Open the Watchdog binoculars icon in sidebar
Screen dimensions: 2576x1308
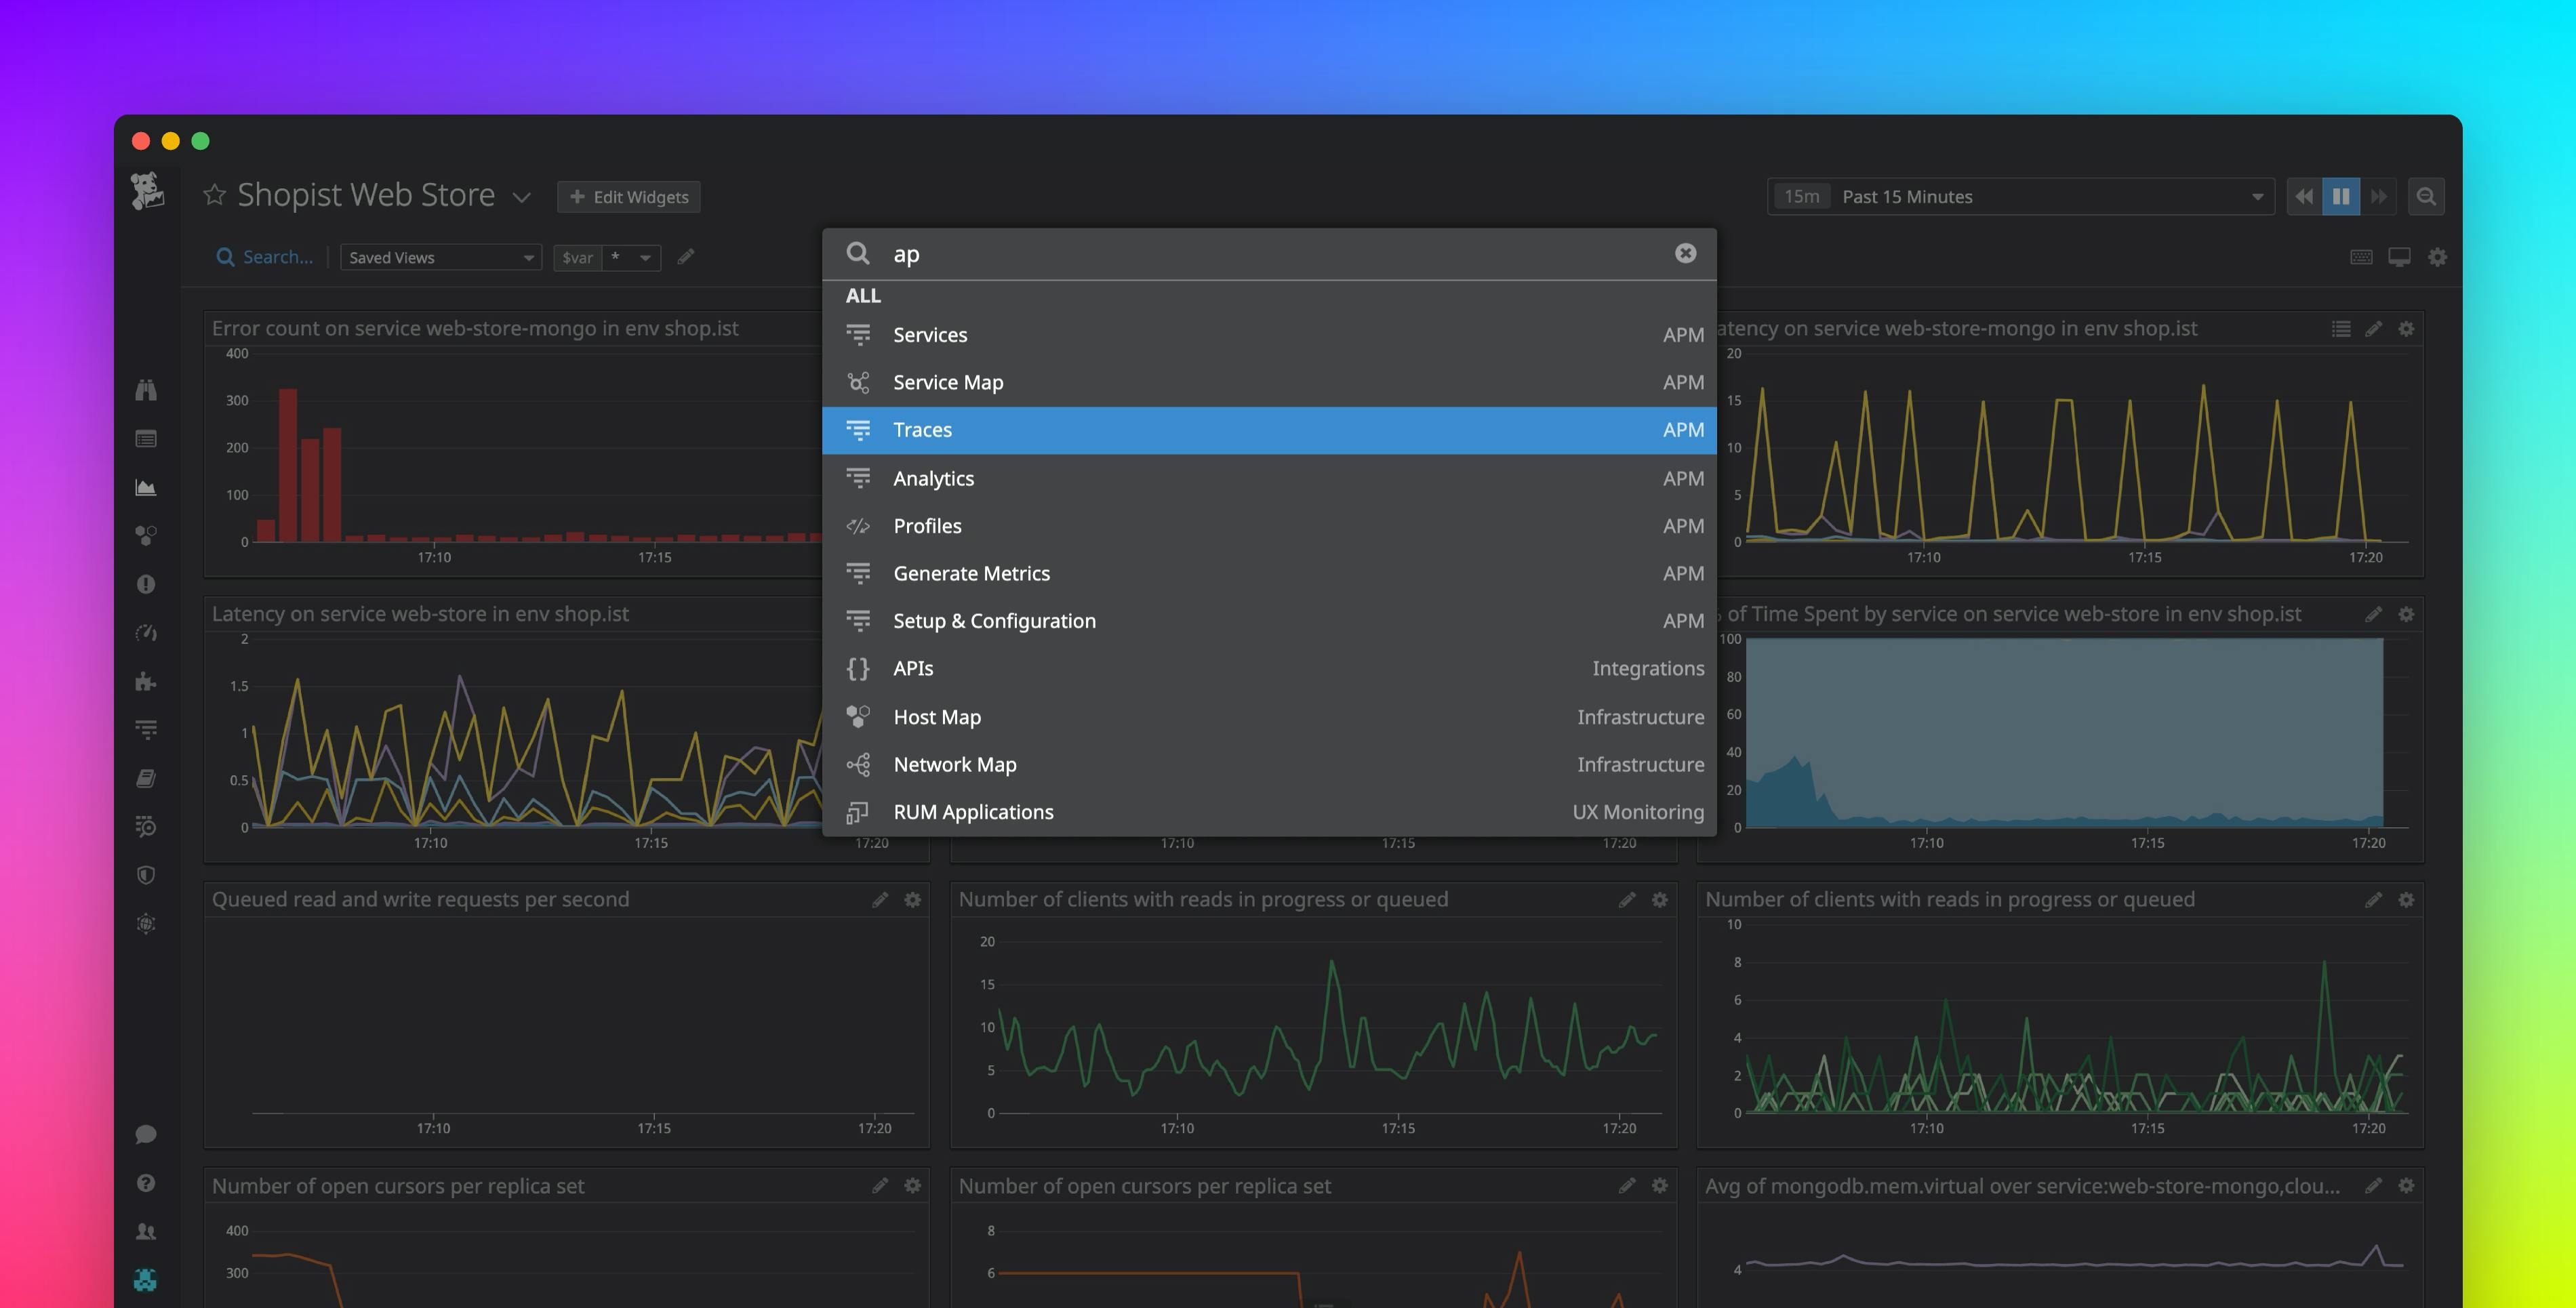146,390
